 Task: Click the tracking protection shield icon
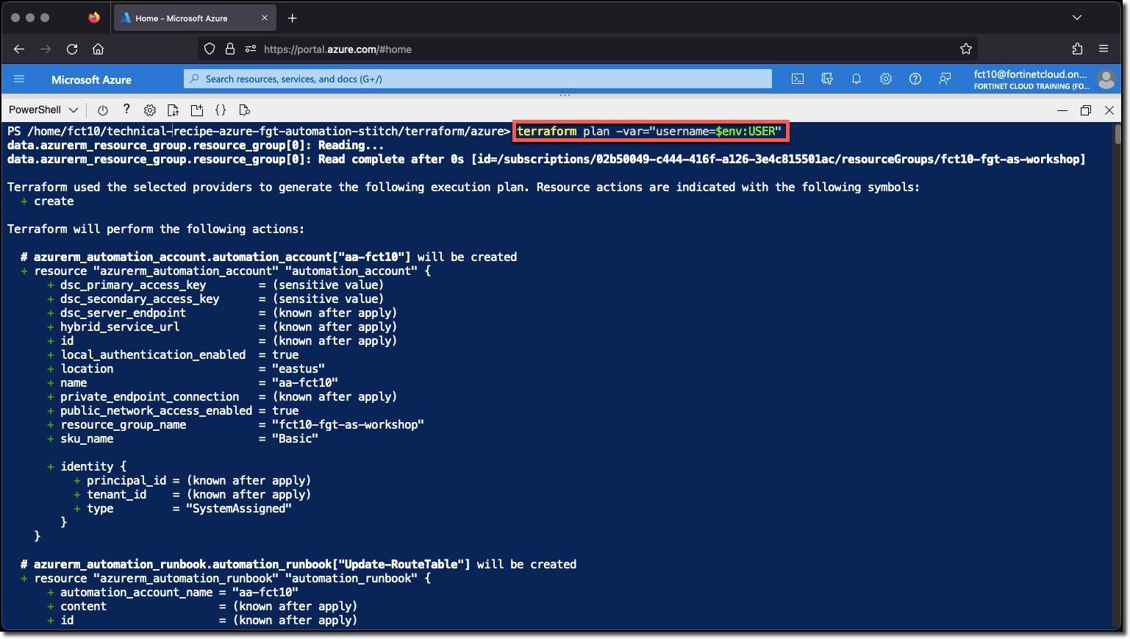[210, 49]
